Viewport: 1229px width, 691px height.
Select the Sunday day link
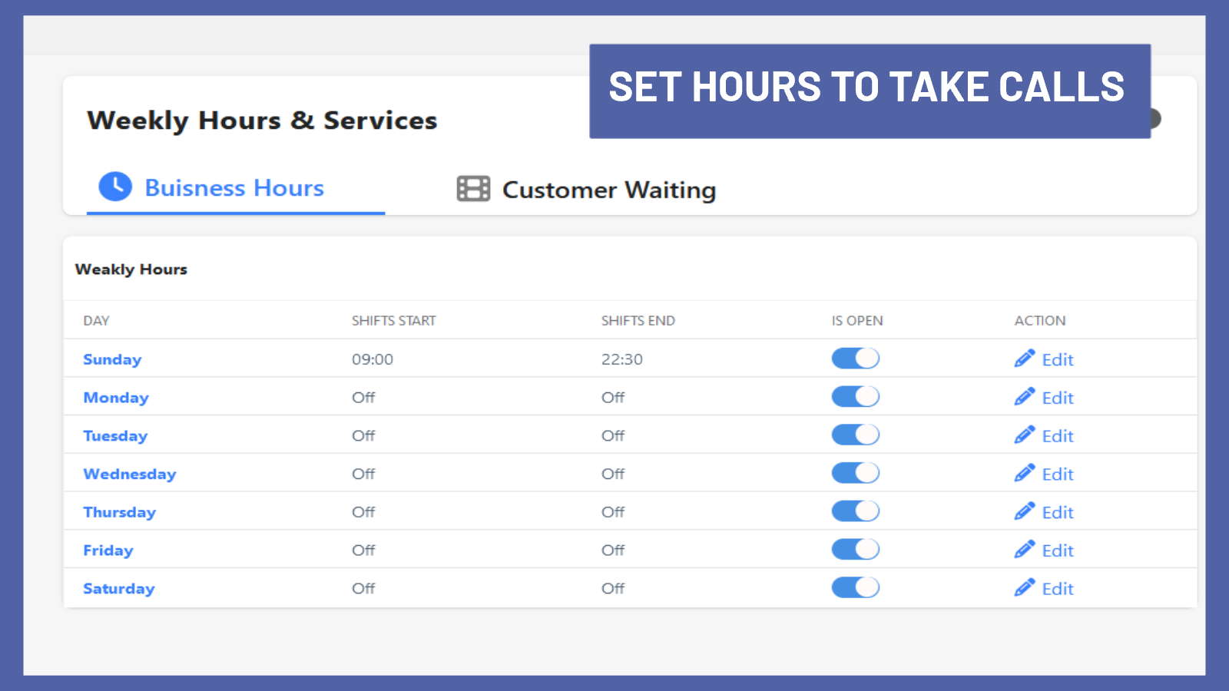pos(112,359)
